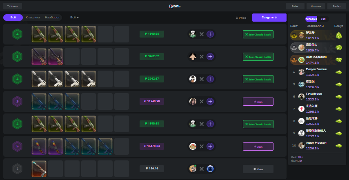Toggle the leaderboard to Ysd
Screen dimensions: 349x180
pos(323,19)
